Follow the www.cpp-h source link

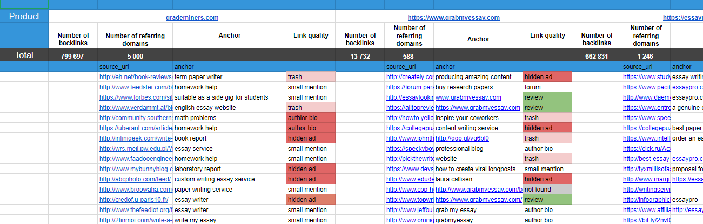410,190
